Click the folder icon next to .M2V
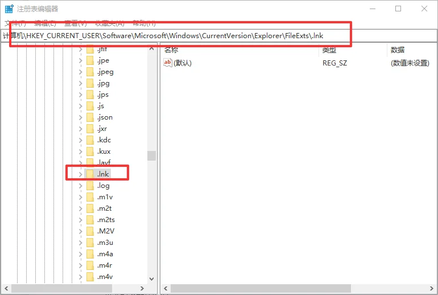The height and width of the screenshot is (295, 438). coord(90,231)
